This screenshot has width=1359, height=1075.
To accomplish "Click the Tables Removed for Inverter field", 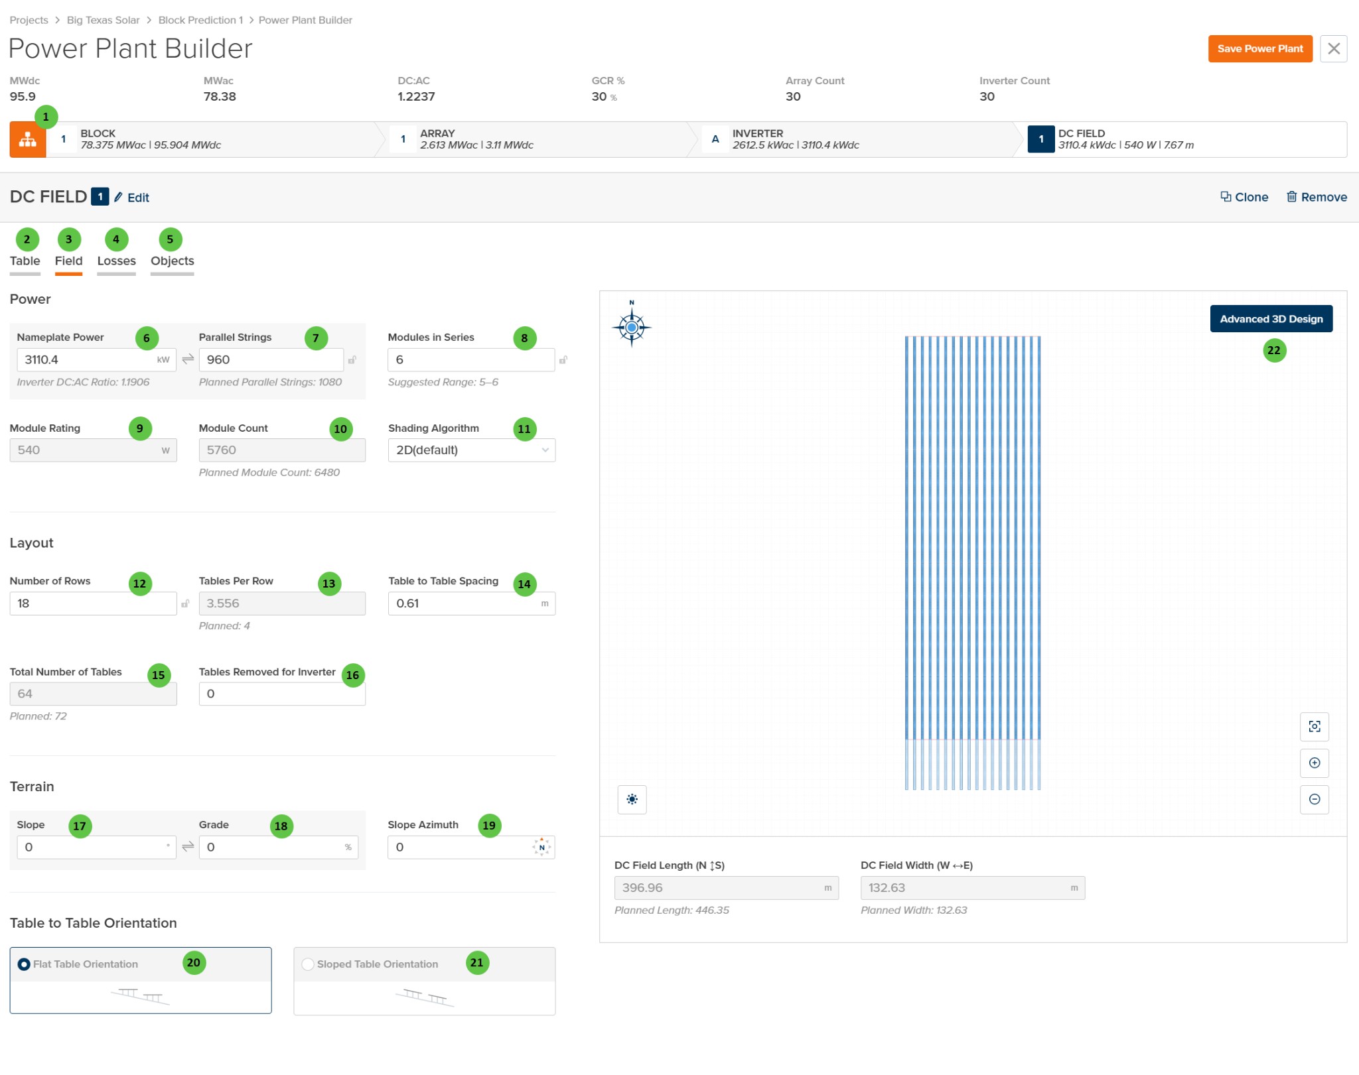I will [282, 694].
